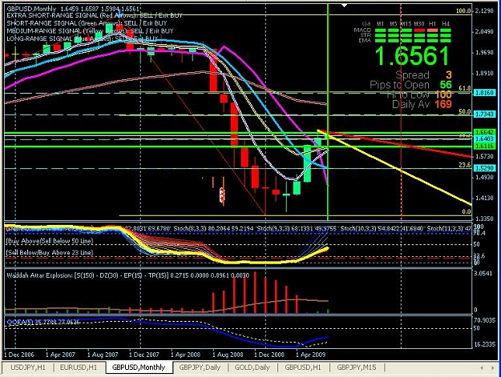
Task: Click the 1.6403 price label on axis
Action: click(x=484, y=138)
